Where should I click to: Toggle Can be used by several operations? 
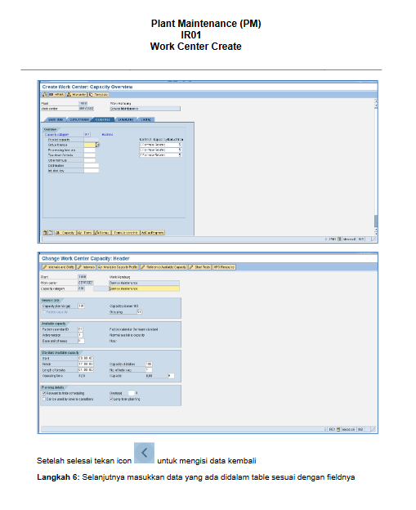tap(44, 399)
